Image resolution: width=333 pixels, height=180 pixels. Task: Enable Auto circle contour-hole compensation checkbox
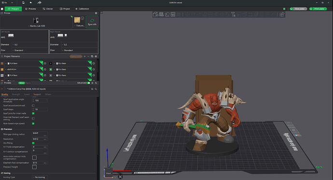point(34,157)
